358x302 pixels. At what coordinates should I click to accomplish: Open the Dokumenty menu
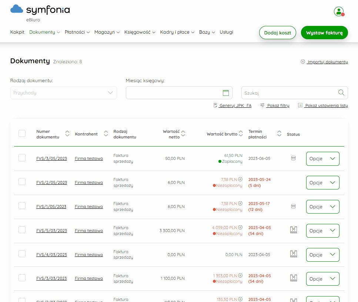coord(44,32)
